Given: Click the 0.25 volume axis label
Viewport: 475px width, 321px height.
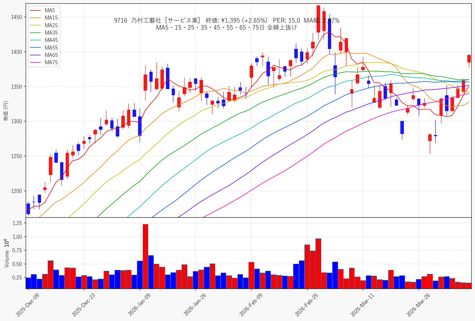Looking at the screenshot, I should [x=18, y=278].
